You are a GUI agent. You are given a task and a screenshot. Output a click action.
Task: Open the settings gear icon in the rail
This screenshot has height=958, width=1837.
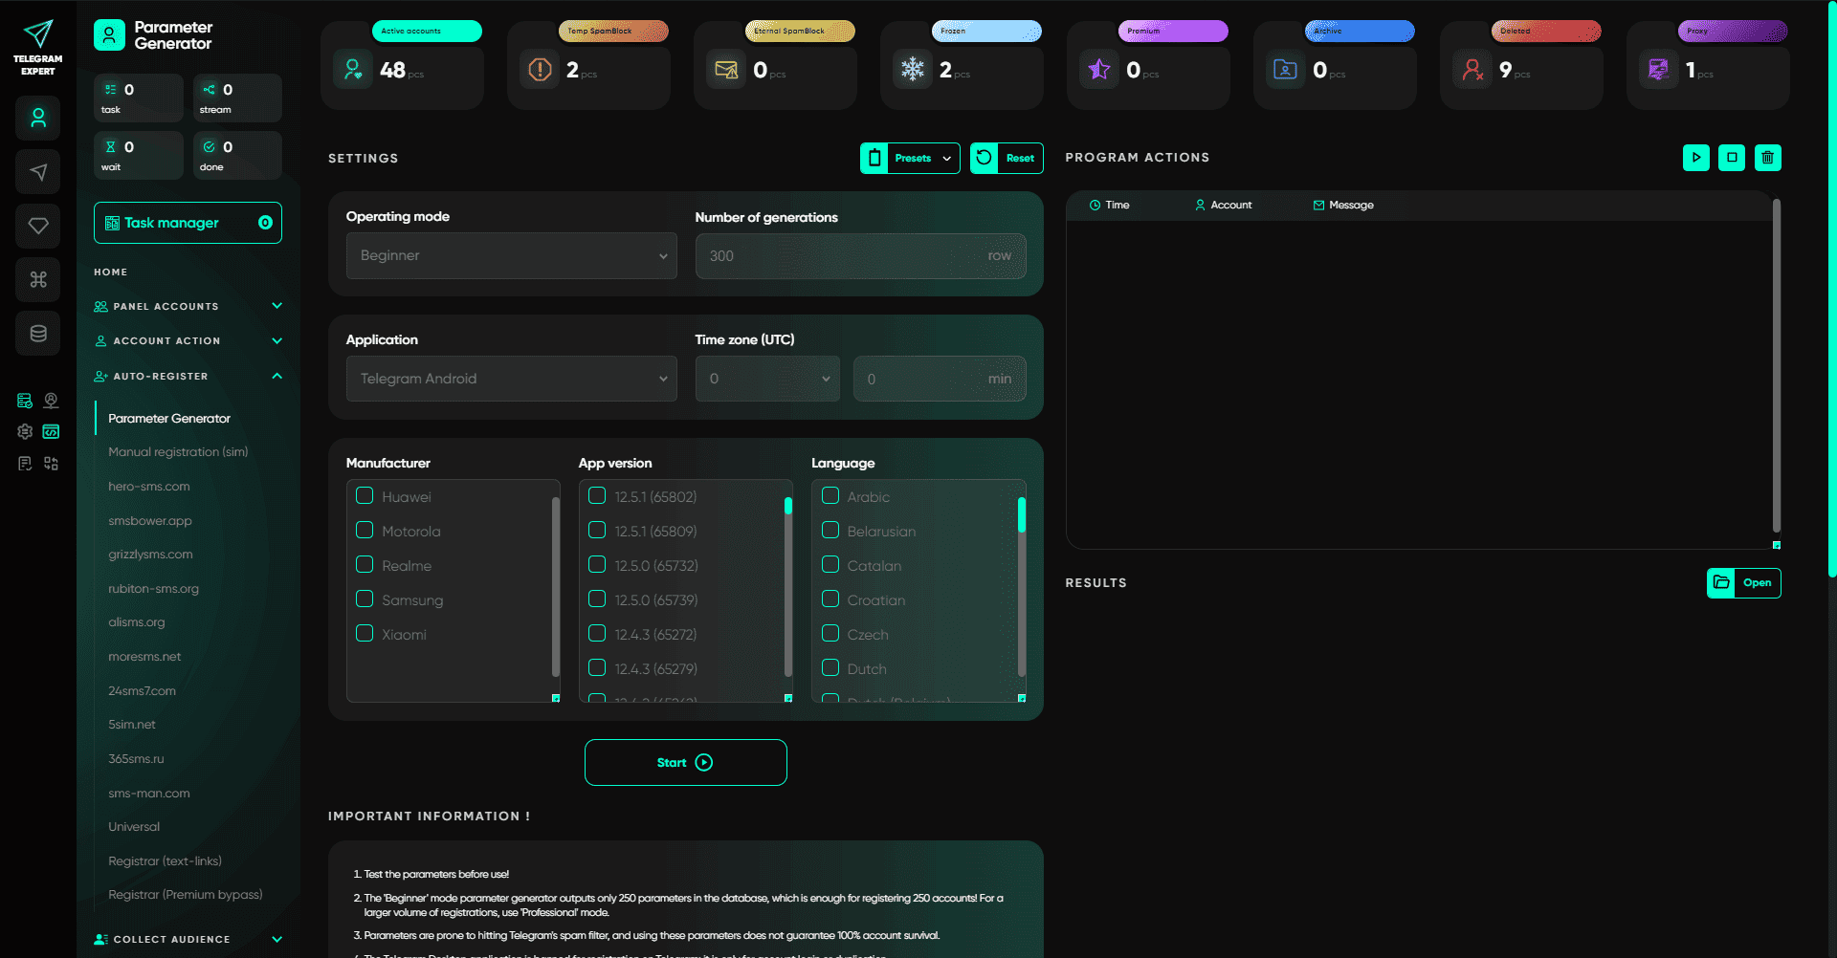[25, 432]
